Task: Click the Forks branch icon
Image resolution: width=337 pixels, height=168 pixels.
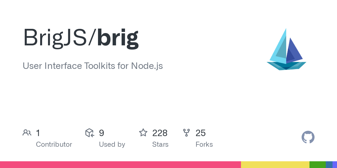Action: pos(186,133)
